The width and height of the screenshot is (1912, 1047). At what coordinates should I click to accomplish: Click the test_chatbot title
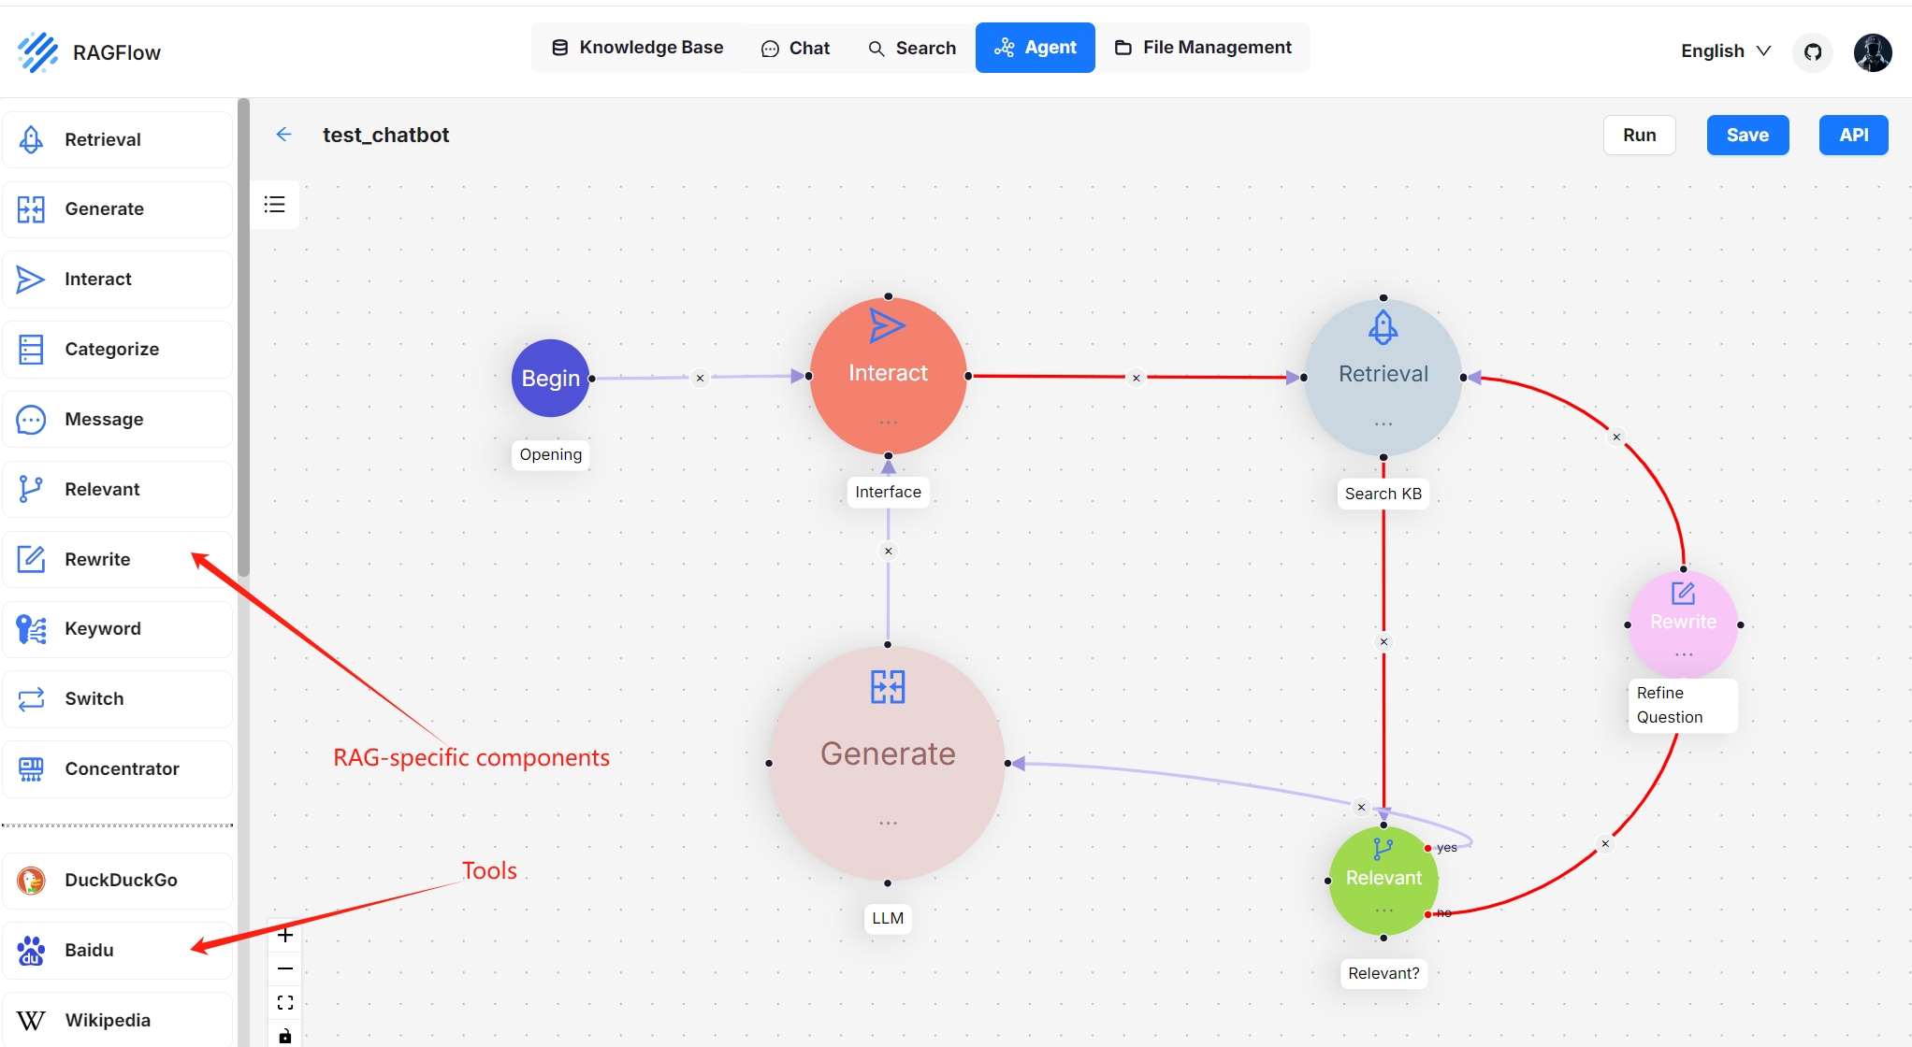point(385,135)
